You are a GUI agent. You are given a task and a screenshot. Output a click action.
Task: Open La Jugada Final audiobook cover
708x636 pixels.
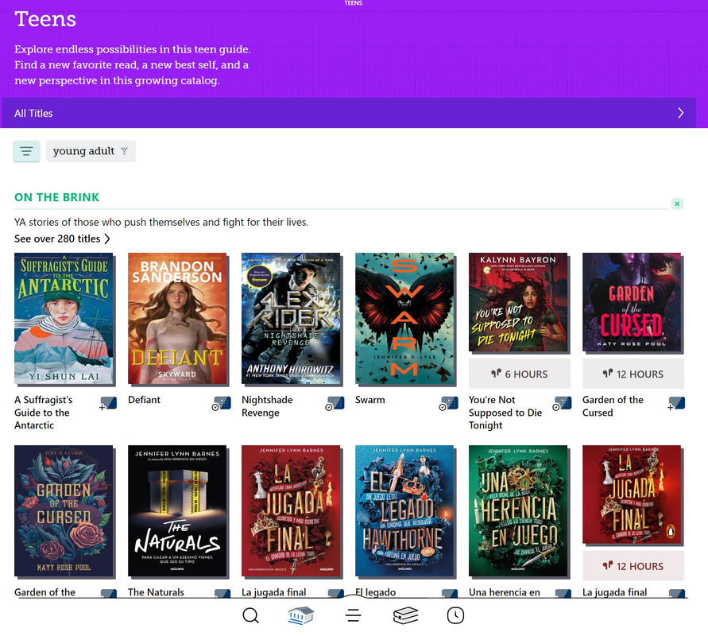click(x=632, y=494)
